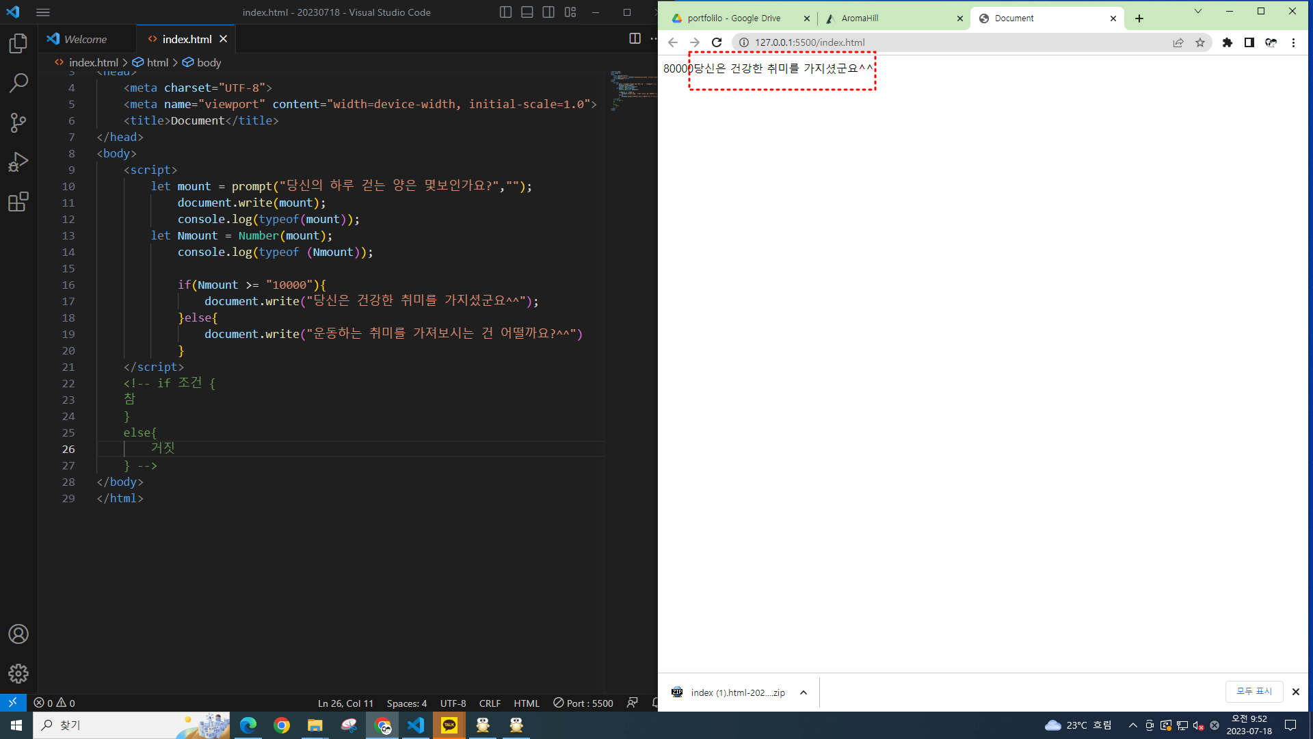
Task: Click the Port : 5500 Live Server button
Action: click(x=583, y=703)
